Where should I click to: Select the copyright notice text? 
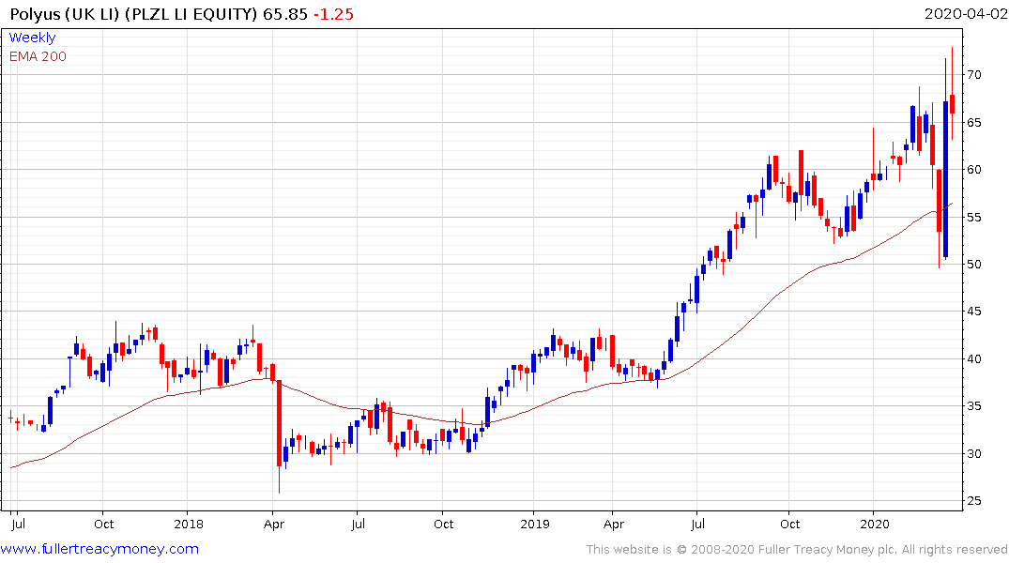[x=797, y=550]
